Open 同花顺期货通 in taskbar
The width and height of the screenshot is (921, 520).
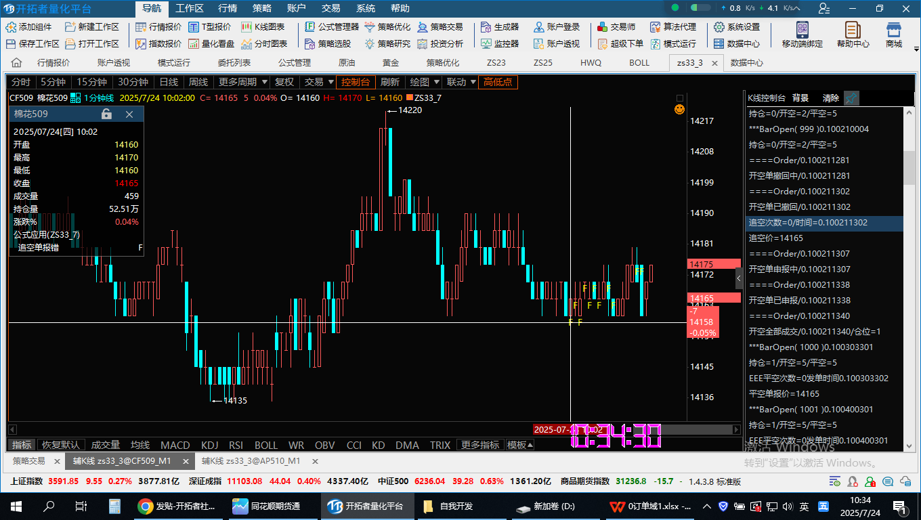coord(274,506)
